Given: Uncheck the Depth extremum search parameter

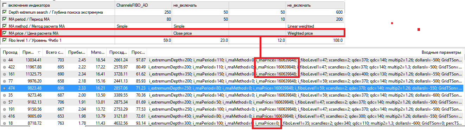Looking at the screenshot, I should 4,12.
